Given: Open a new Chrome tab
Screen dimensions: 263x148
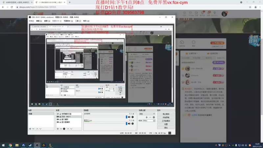Looking at the screenshot, I should (x=70, y=2).
